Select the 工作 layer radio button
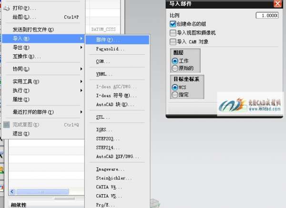 [175, 61]
